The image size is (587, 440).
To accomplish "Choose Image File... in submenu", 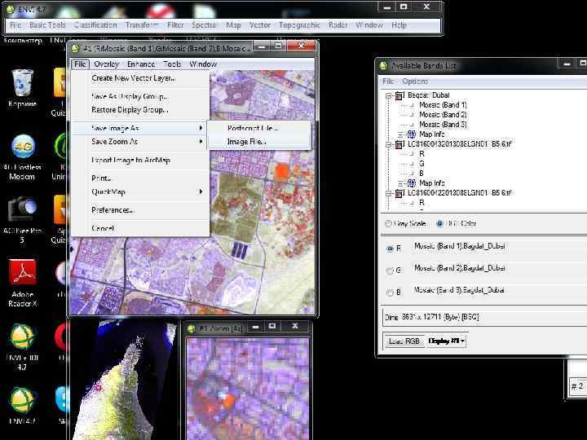I will (x=258, y=142).
